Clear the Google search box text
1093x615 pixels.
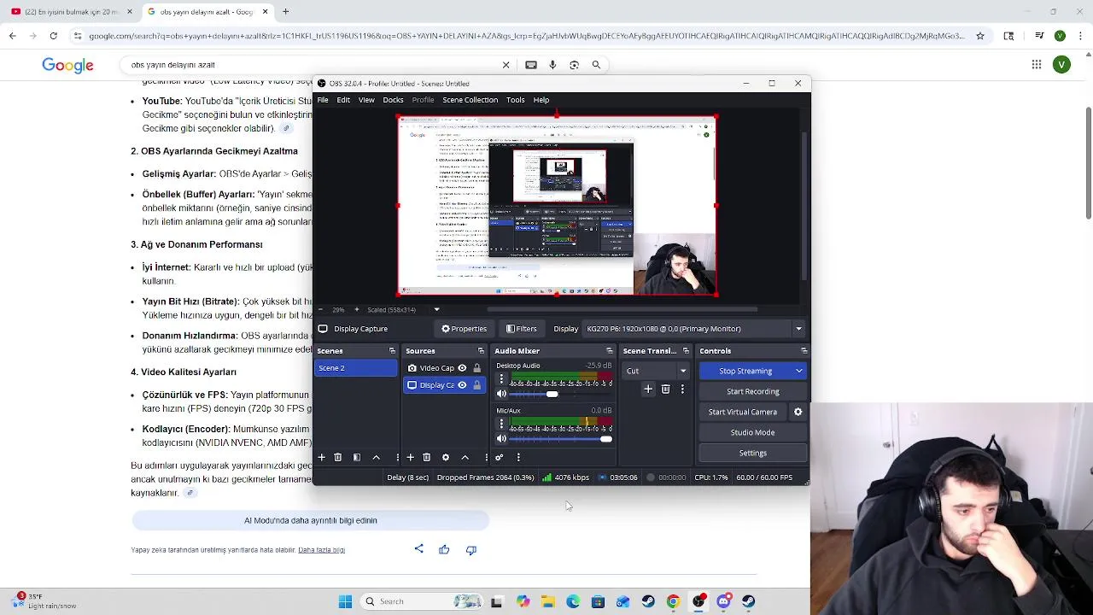506,65
